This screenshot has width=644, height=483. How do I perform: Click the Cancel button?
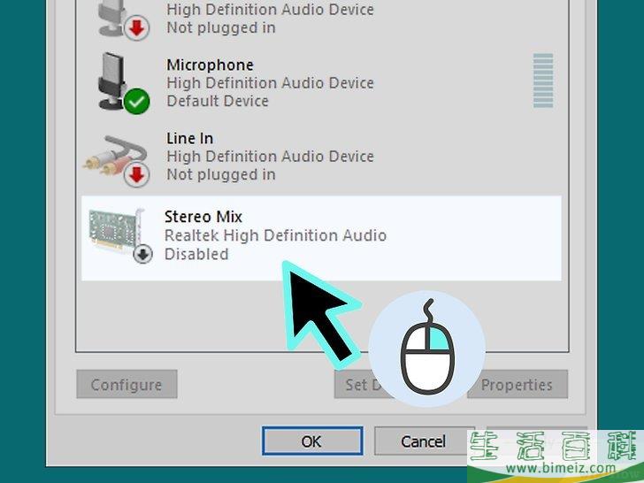424,441
